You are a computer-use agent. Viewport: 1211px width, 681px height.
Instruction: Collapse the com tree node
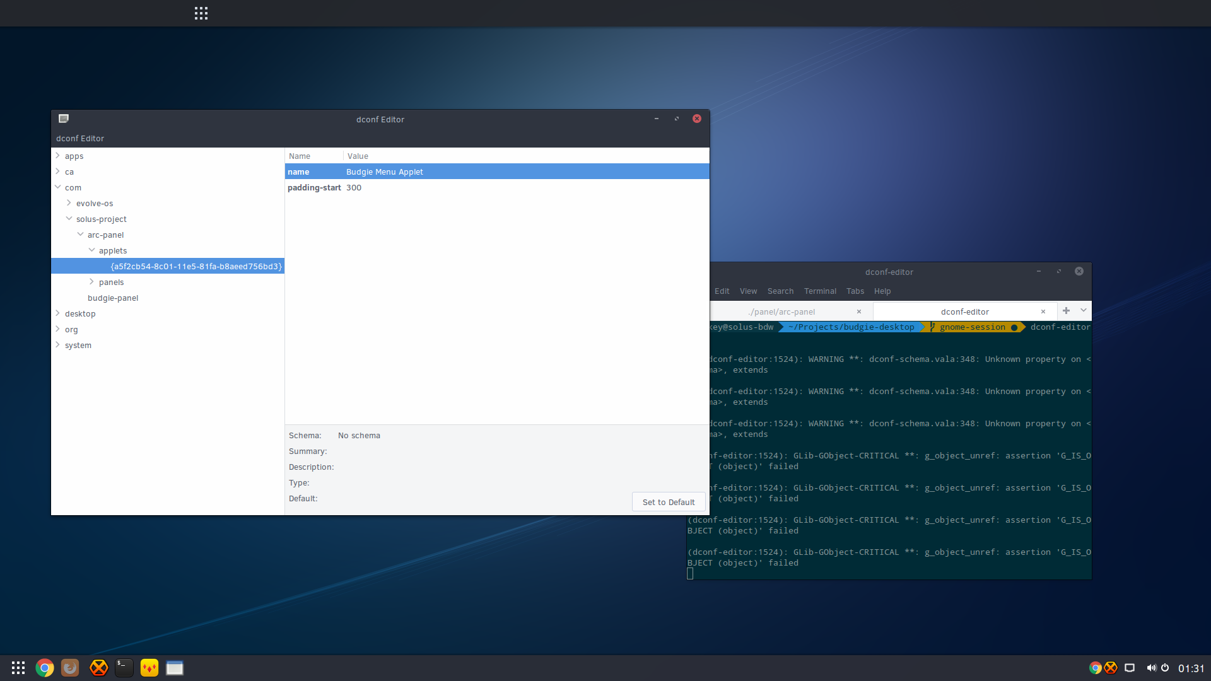[x=57, y=187]
